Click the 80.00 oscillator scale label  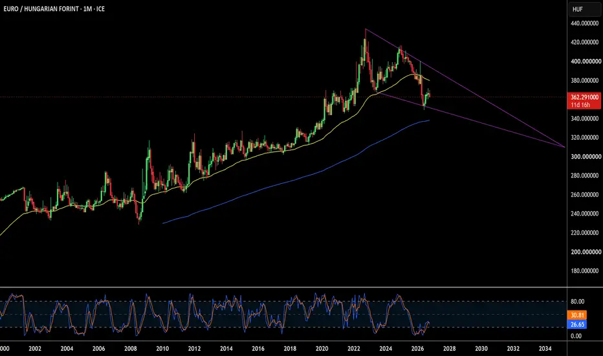point(577,302)
